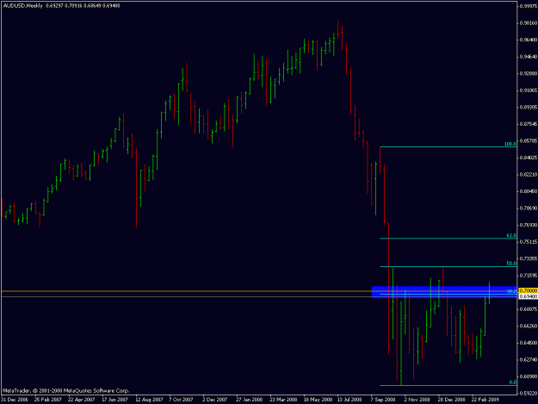Select the blue shaded rectangle zone
This screenshot has height=404, width=538.
pyautogui.click(x=444, y=292)
